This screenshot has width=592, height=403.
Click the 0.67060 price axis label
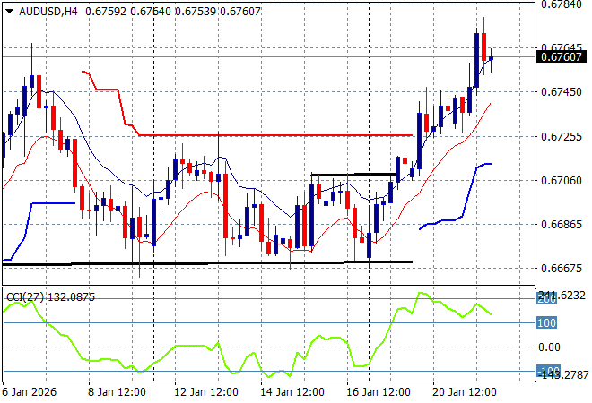click(561, 181)
